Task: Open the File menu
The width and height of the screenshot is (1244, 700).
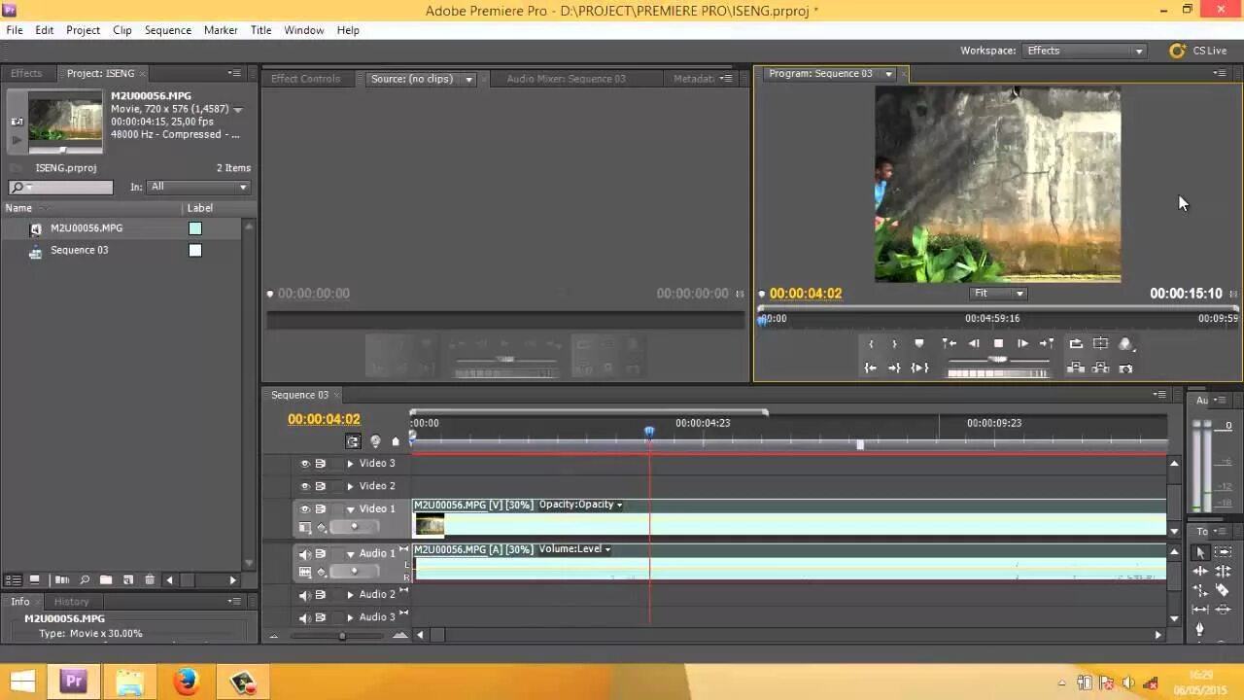Action: (15, 30)
